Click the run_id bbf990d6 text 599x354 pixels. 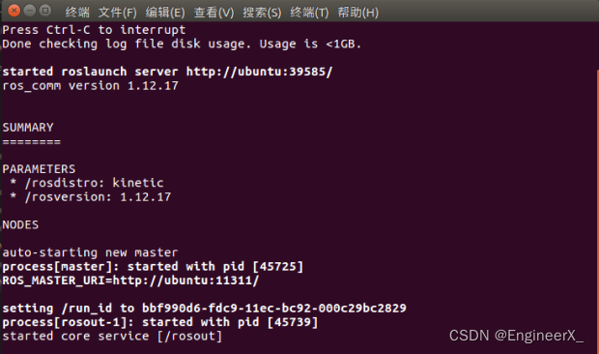click(x=274, y=309)
